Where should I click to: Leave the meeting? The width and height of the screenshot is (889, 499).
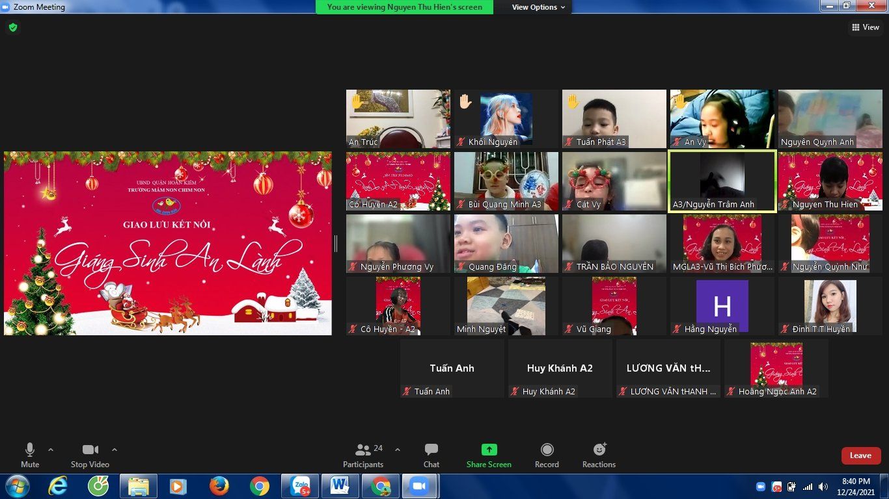[860, 455]
